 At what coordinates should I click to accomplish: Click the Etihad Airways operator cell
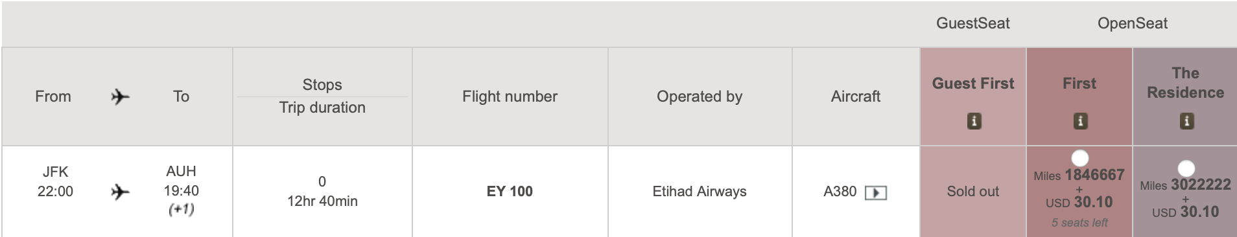click(700, 192)
